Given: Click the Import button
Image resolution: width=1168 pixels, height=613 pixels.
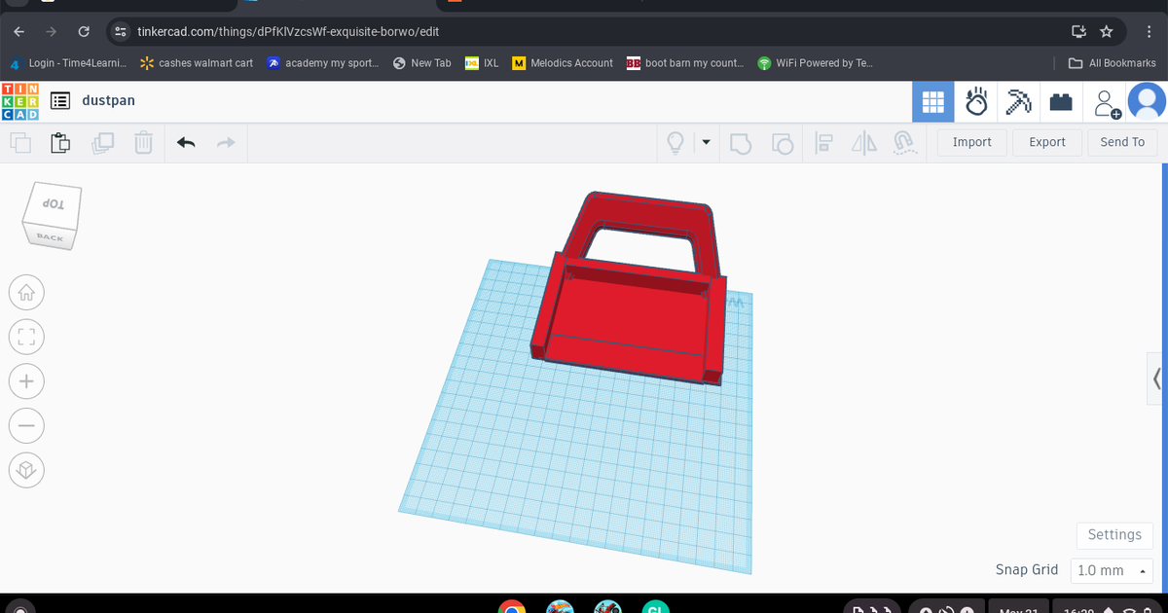Looking at the screenshot, I should click(x=970, y=142).
